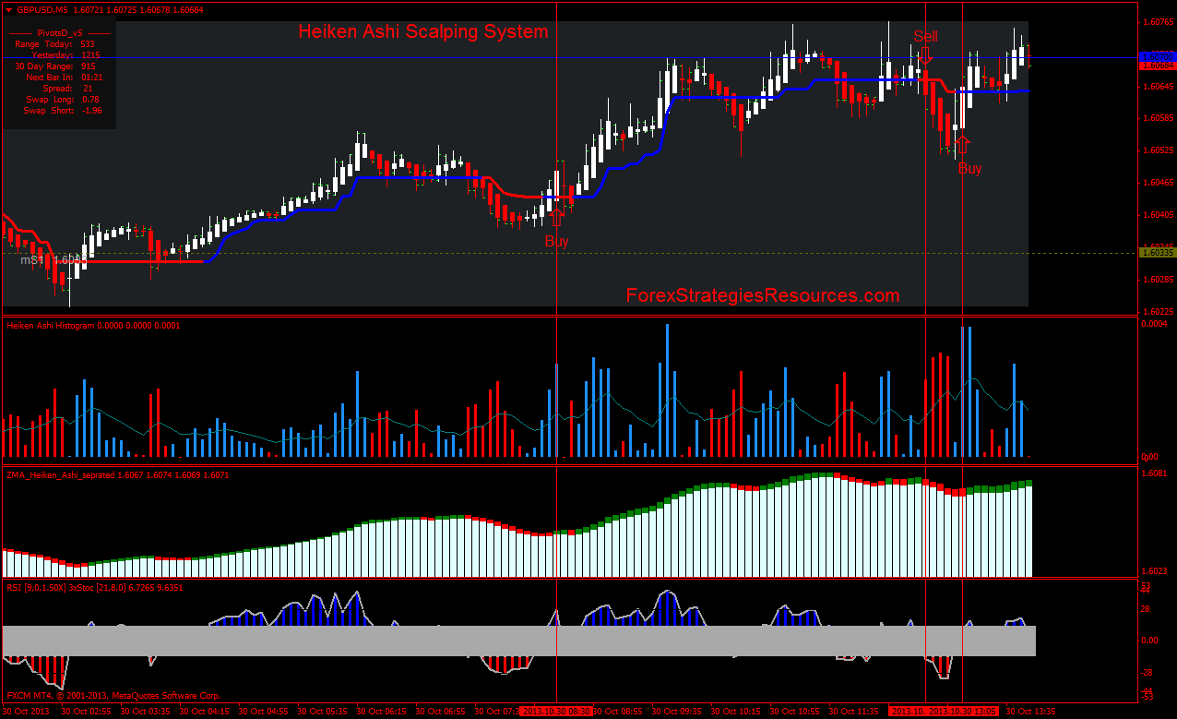
Task: Select the Heiken Ashi Scalping System title
Action: click(423, 31)
